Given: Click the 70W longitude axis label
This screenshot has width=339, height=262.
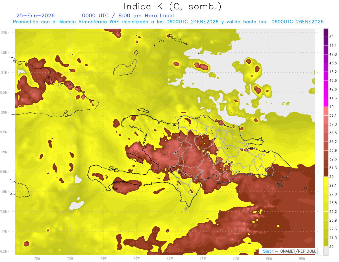Looking at the screenshot, I should [x=236, y=258].
